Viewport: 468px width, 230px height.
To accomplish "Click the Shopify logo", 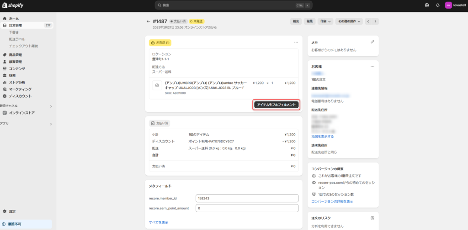I will (12, 5).
